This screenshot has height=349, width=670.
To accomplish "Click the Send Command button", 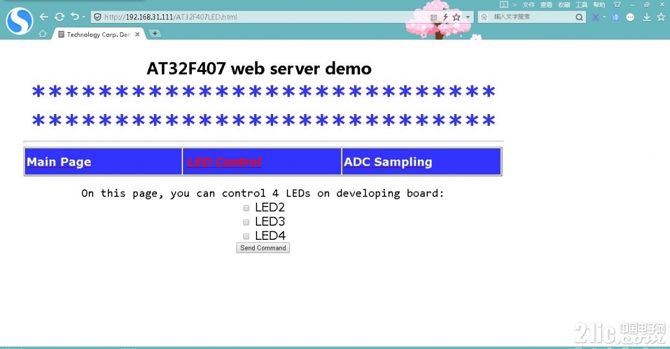I will click(263, 248).
